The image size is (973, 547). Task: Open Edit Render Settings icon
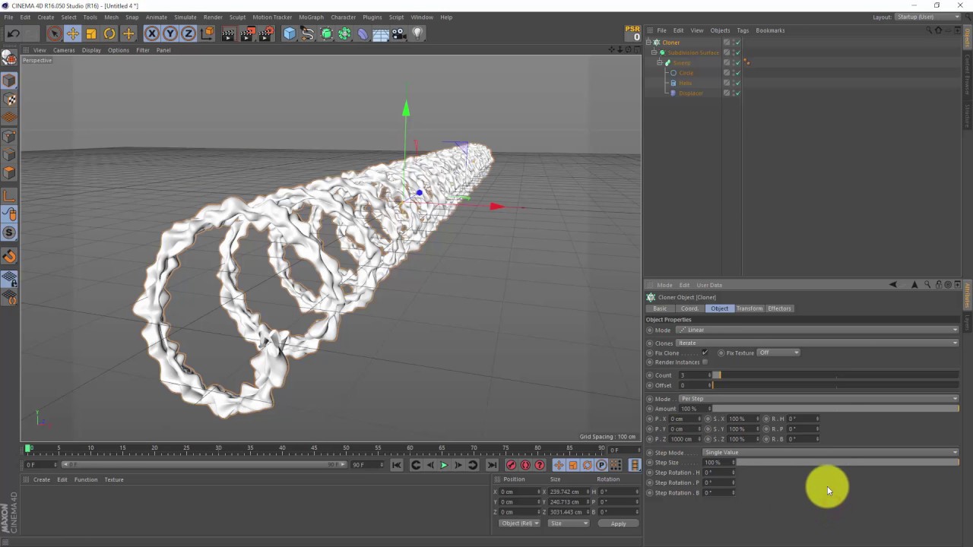pyautogui.click(x=266, y=33)
